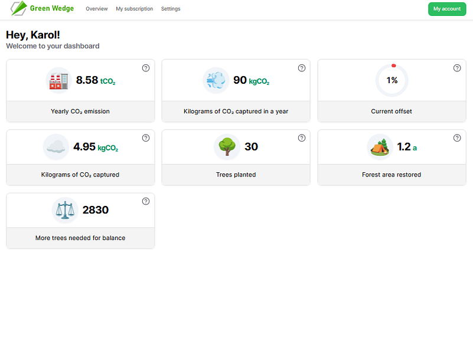Open help for Yearly CO₂ emission card

point(146,68)
